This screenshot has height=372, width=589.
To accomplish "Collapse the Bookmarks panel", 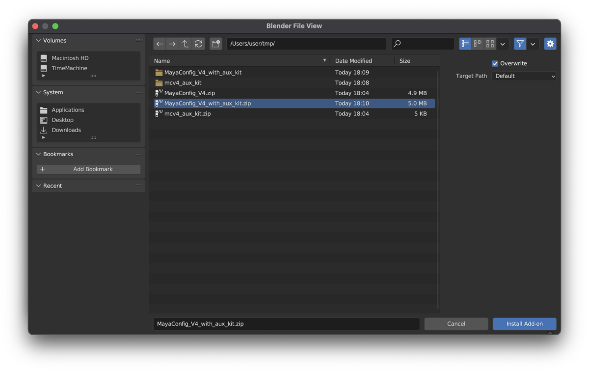I will (x=39, y=154).
